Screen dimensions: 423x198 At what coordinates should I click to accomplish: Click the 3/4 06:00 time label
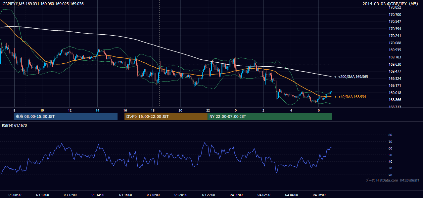[319, 195]
